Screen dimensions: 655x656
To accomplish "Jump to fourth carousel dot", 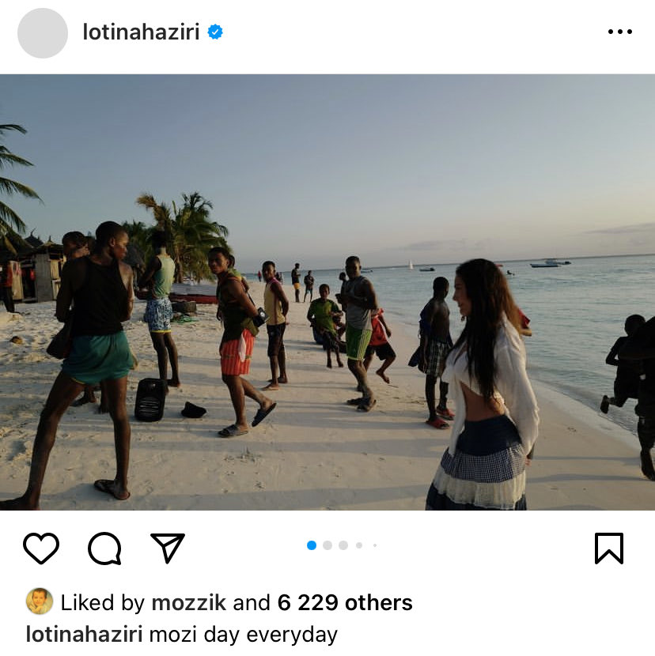I will point(359,545).
